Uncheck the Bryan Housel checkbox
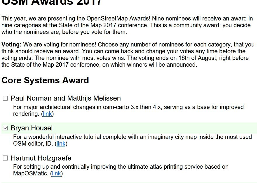Image resolution: width=265 pixels, height=183 pixels. click(x=5, y=128)
